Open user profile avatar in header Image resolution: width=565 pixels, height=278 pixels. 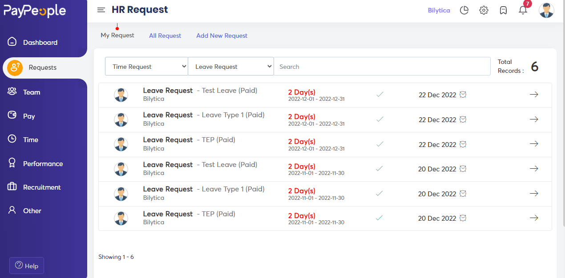(x=546, y=10)
